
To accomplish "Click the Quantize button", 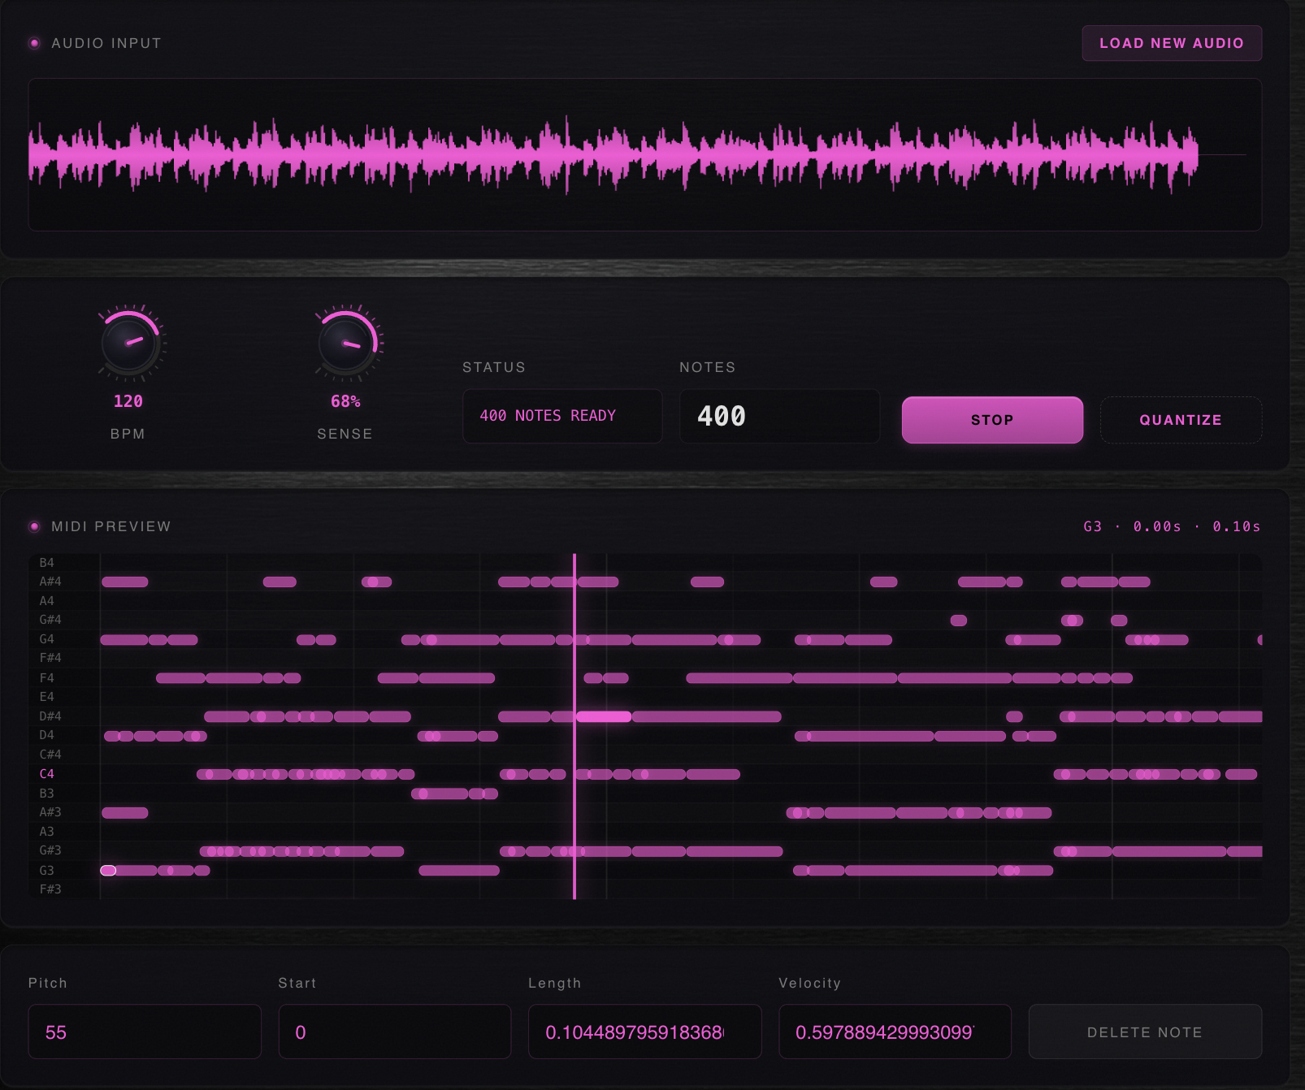I will coord(1180,420).
